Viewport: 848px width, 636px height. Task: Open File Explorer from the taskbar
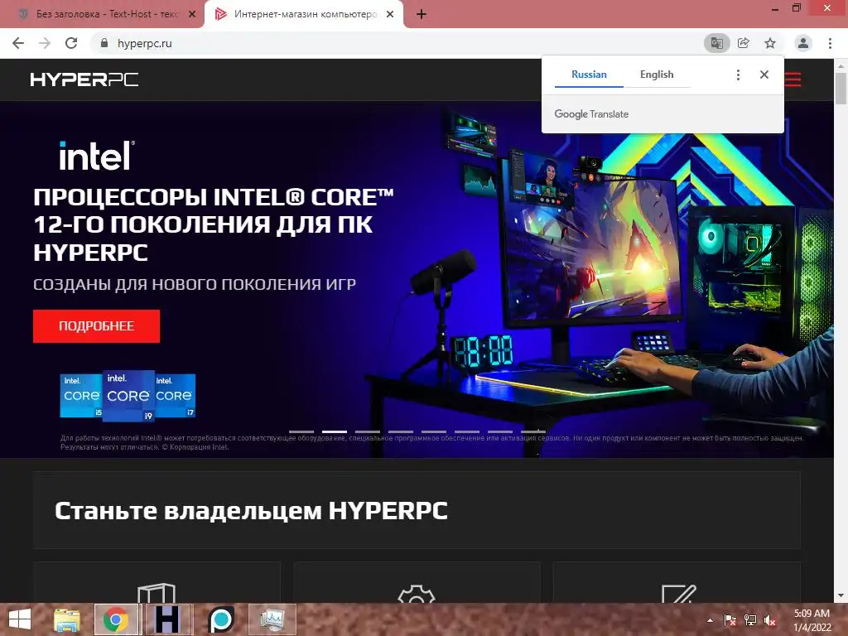click(x=67, y=619)
